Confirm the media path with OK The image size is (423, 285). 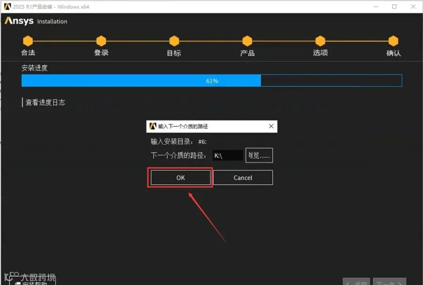pos(180,178)
